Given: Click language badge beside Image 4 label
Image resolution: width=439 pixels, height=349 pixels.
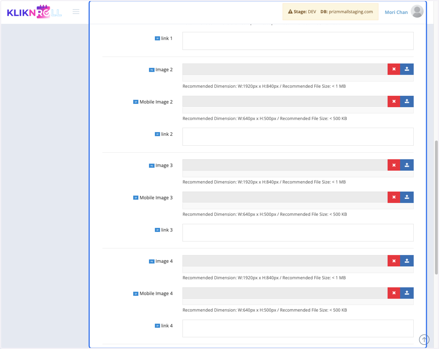Looking at the screenshot, I should pos(151,262).
